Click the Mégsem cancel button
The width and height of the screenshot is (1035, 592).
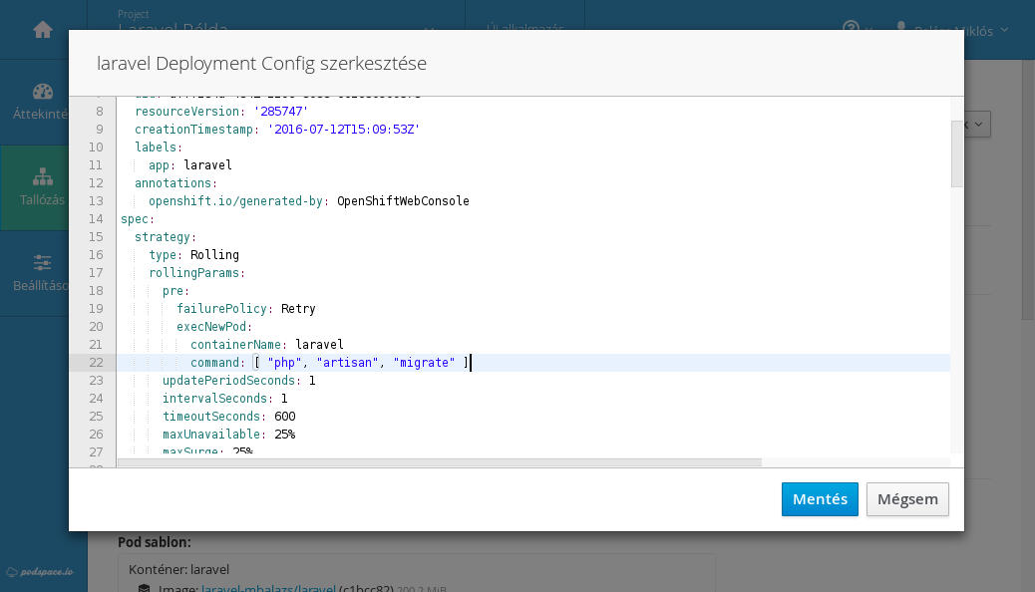[x=907, y=499]
